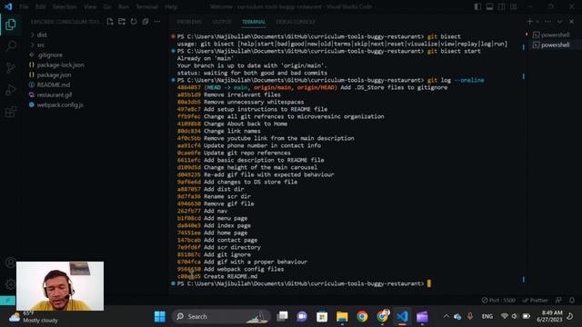Toggle primary sidebar layout icon
The height and width of the screenshot is (327, 582).
(477, 6)
